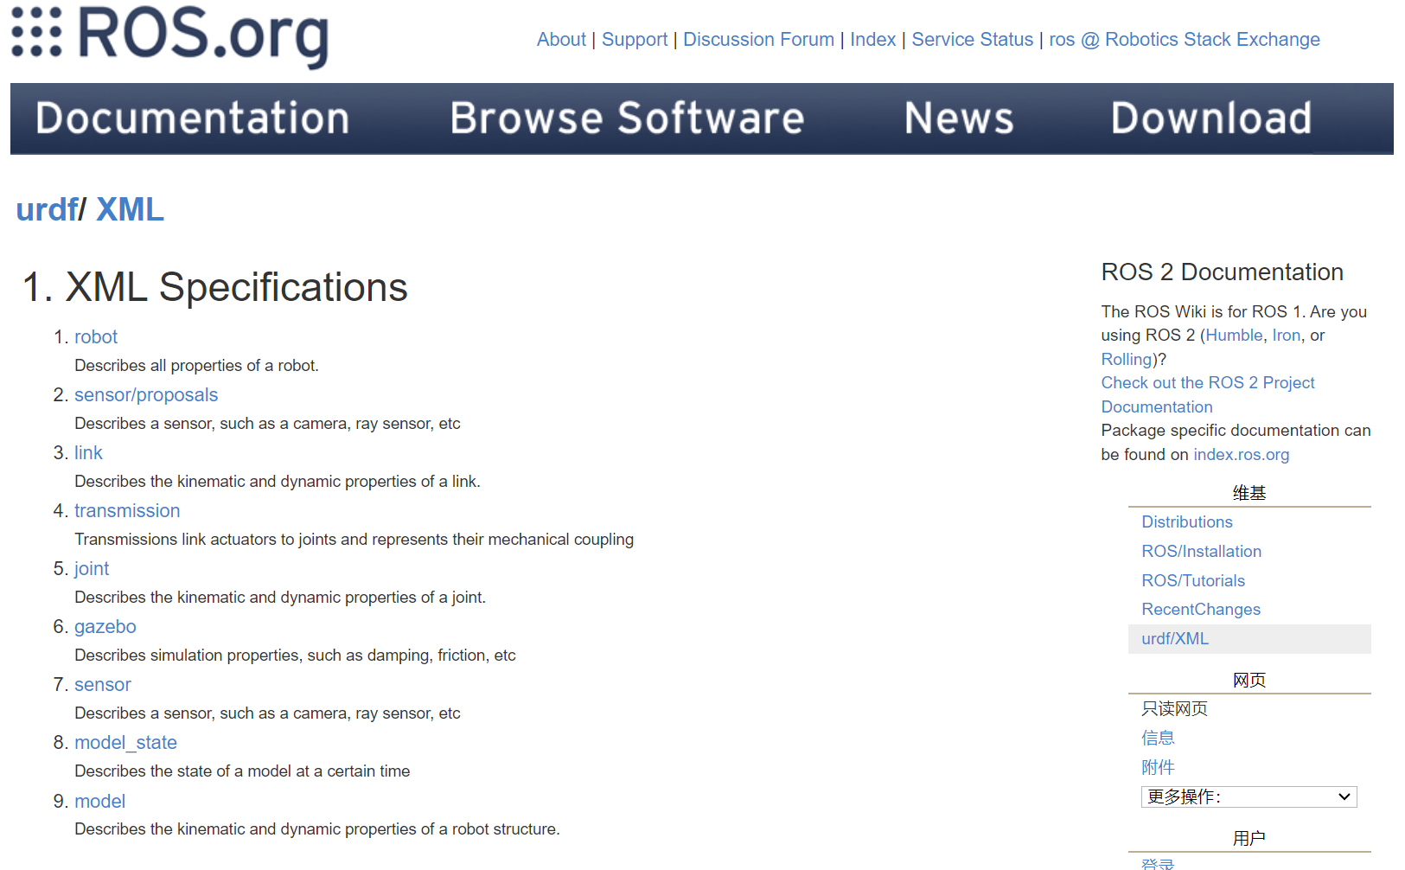Open the Iron ROS 2 link
Image resolution: width=1405 pixels, height=870 pixels.
point(1287,336)
